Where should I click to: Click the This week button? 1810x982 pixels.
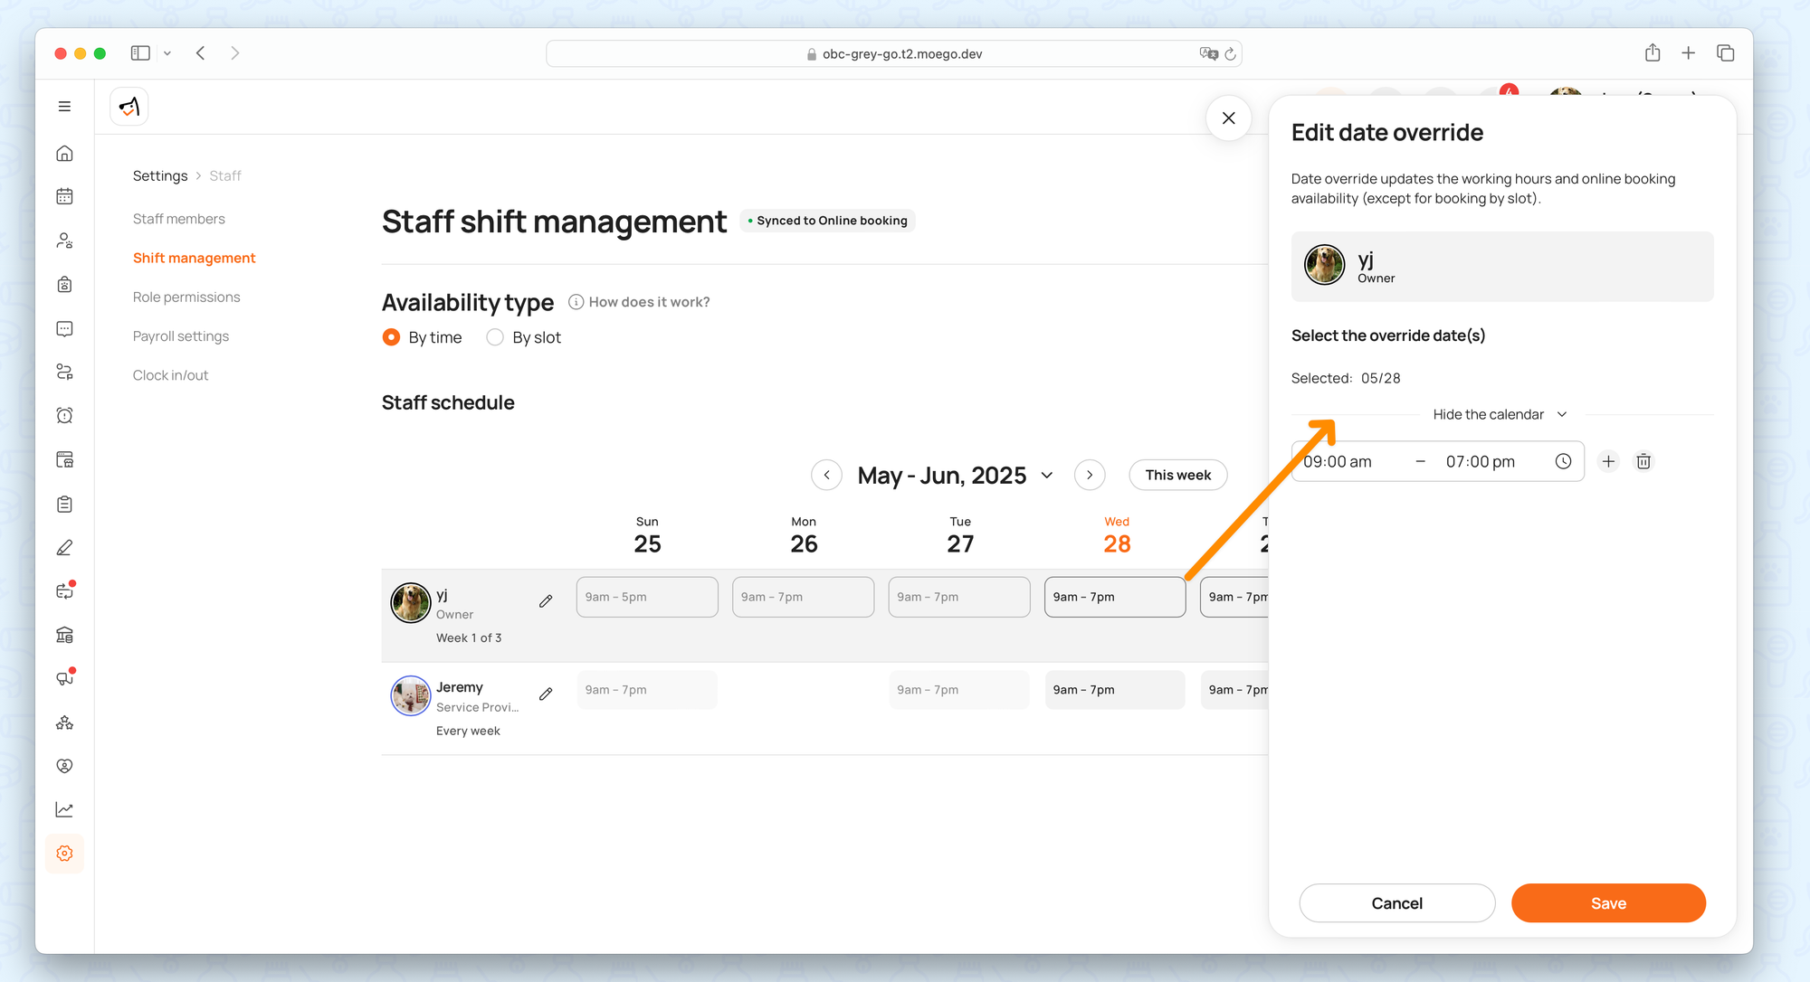point(1177,475)
